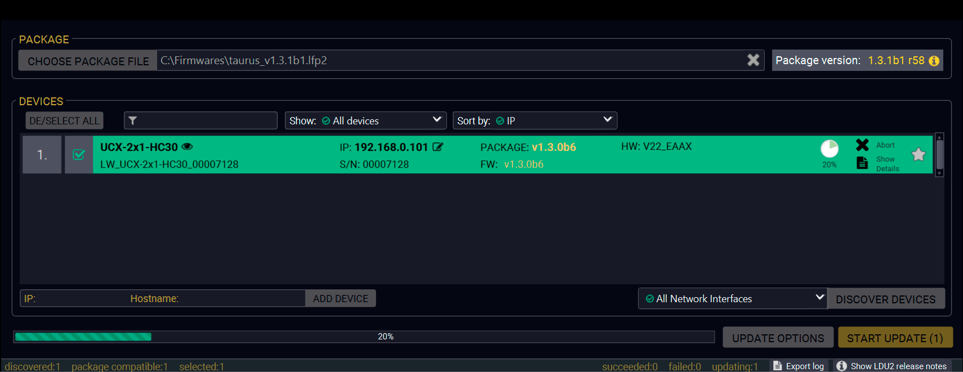Click selected:1 status entry
The height and width of the screenshot is (372, 963).
[202, 366]
